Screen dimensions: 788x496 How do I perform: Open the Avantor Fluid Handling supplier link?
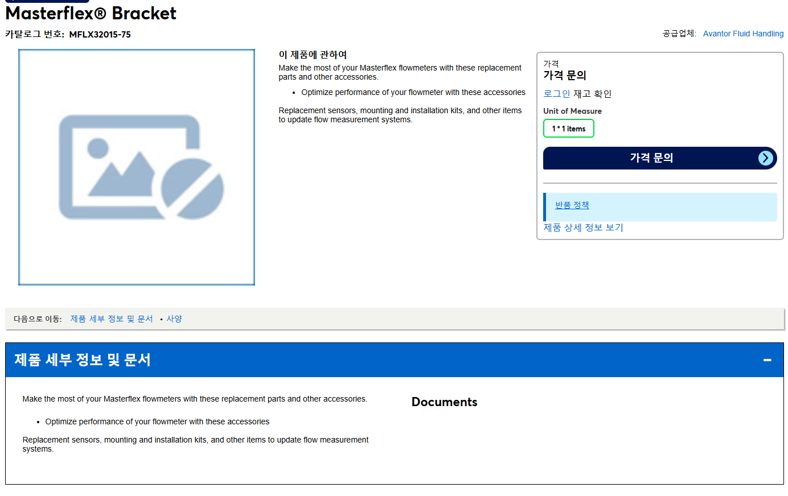point(743,34)
